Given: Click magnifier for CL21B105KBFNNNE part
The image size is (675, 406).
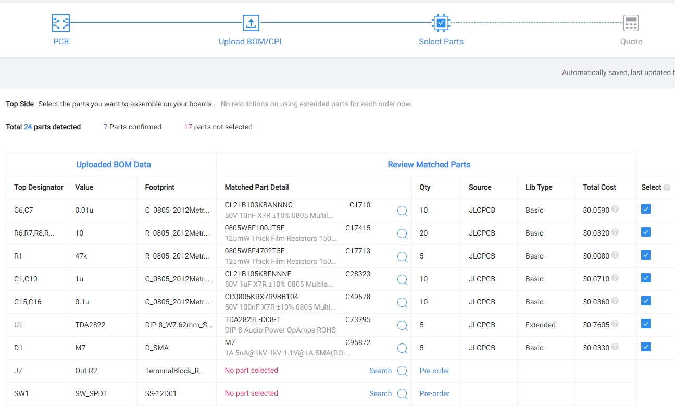Looking at the screenshot, I should coord(403,279).
